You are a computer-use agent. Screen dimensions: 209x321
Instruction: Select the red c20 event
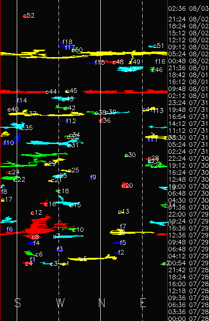coord(127,185)
